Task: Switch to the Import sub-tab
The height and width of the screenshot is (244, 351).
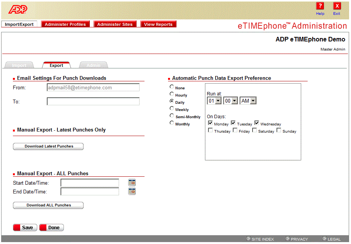Action: (19, 65)
